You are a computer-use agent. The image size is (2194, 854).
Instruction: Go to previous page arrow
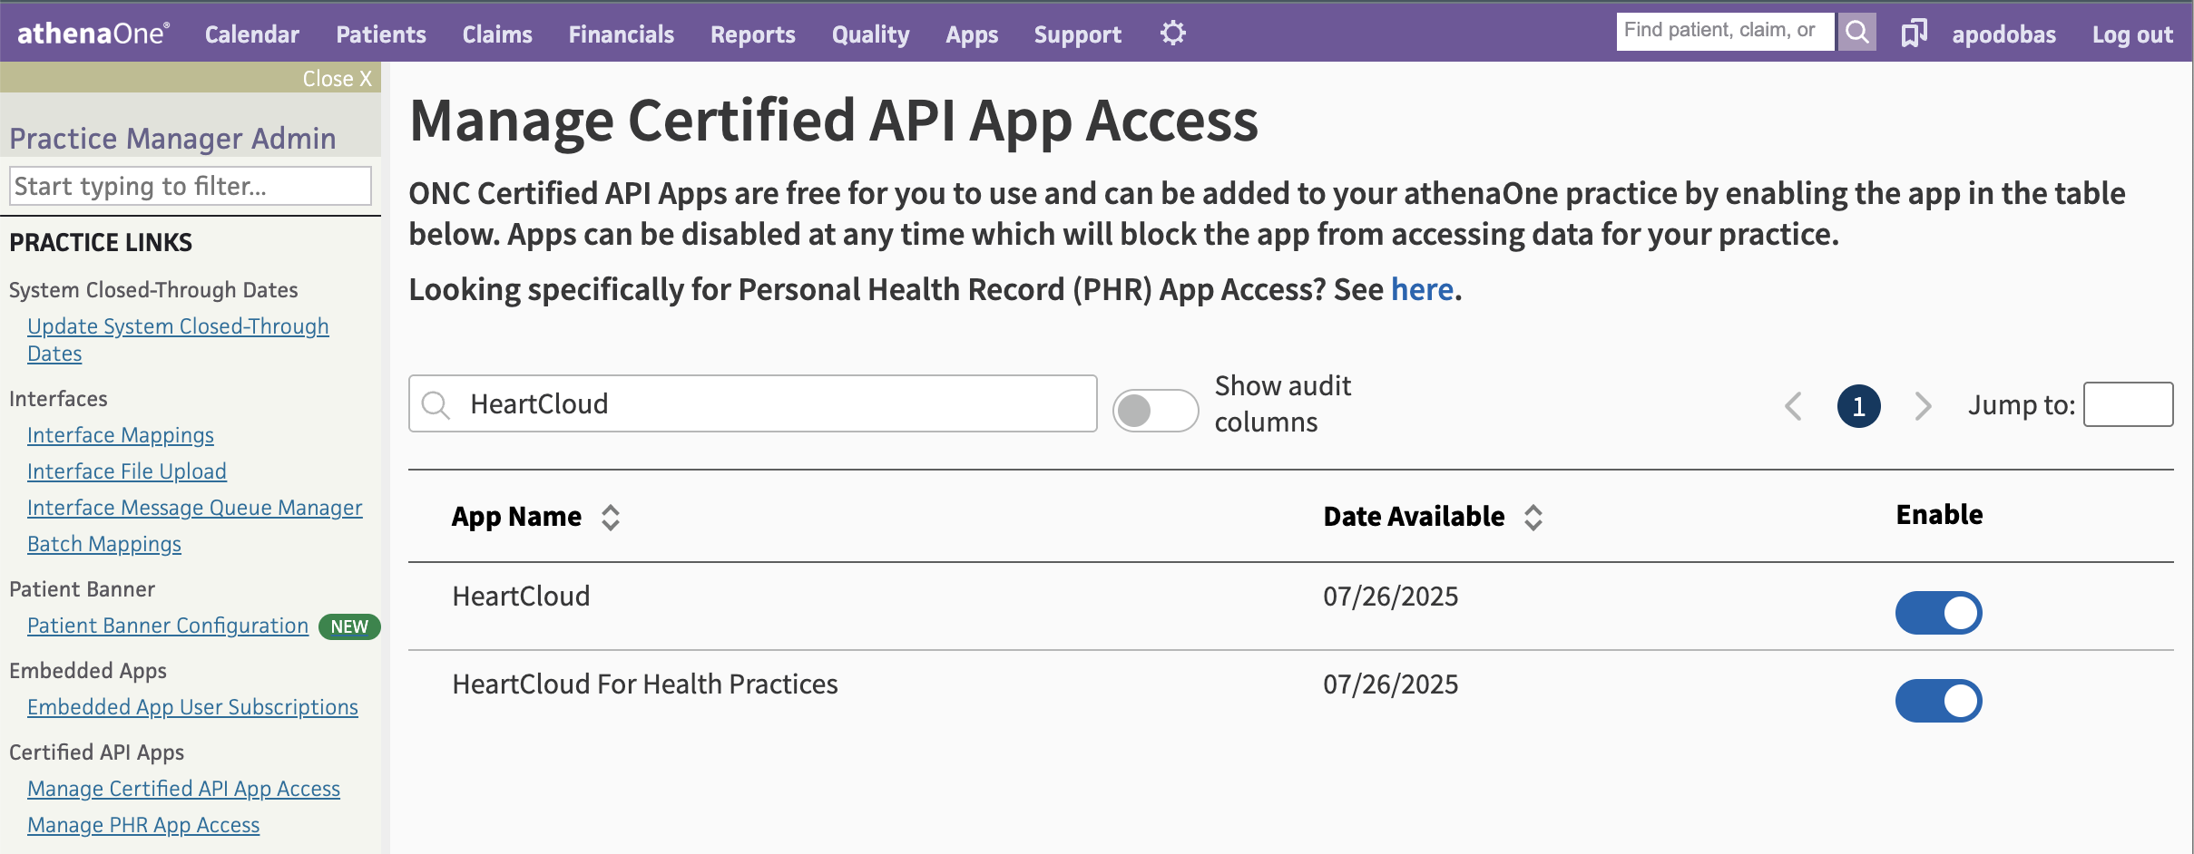pyautogui.click(x=1793, y=405)
